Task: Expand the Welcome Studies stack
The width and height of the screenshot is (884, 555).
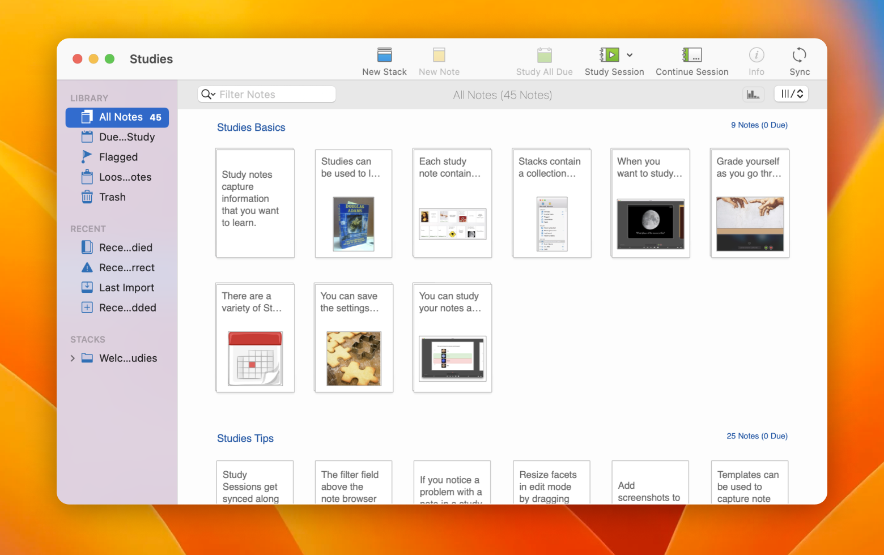Action: (x=73, y=358)
